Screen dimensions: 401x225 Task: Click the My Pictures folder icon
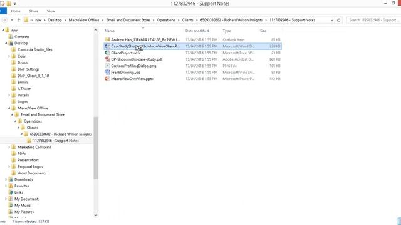tap(11, 212)
